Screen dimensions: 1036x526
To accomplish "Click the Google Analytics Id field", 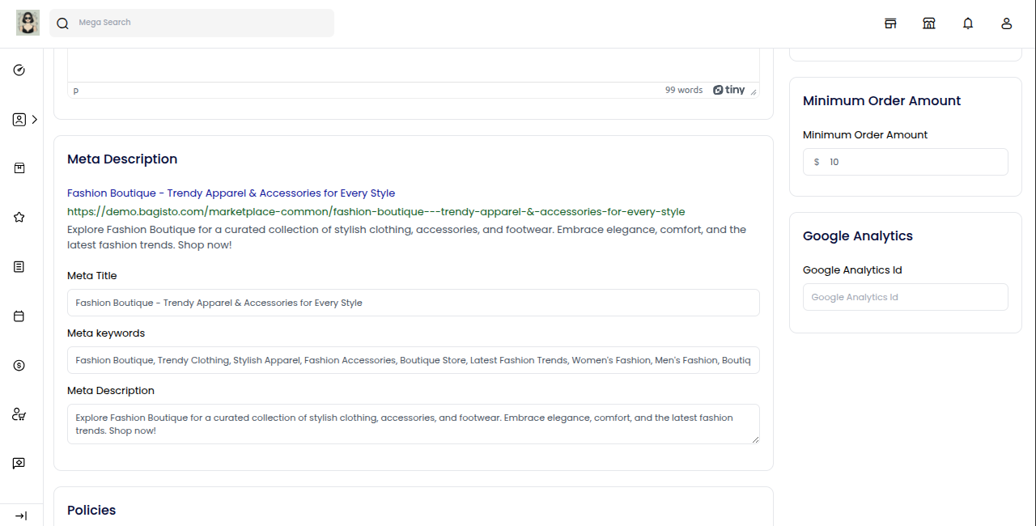I will pos(905,297).
